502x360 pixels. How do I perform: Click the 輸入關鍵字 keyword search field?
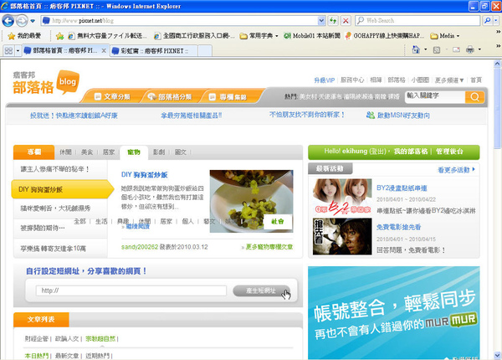pyautogui.click(x=435, y=96)
